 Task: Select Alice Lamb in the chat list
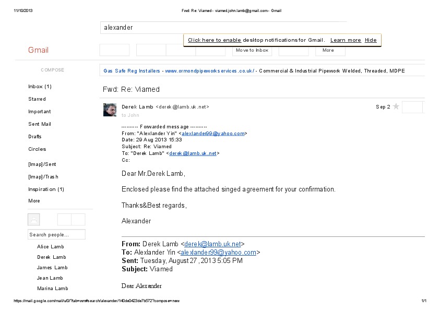(51, 247)
